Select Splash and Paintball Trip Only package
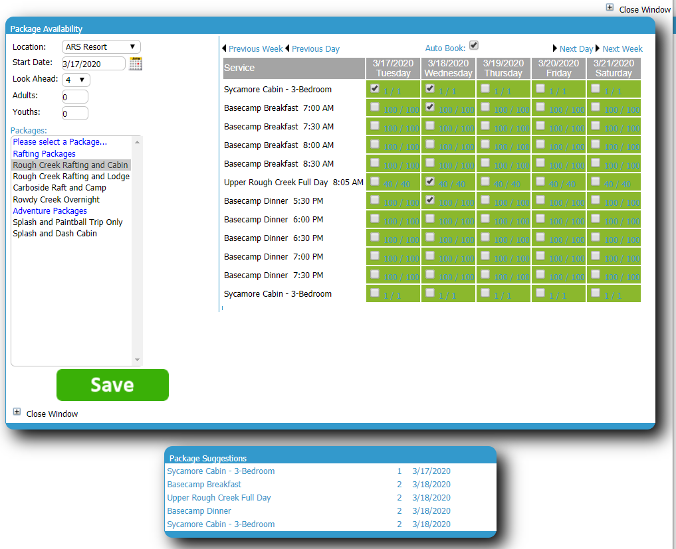Viewport: 676px width, 549px height. click(68, 222)
